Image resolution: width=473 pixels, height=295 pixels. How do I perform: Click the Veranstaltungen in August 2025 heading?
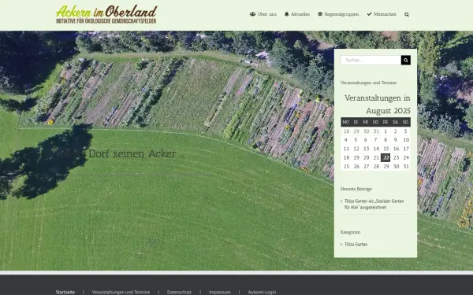pos(378,104)
